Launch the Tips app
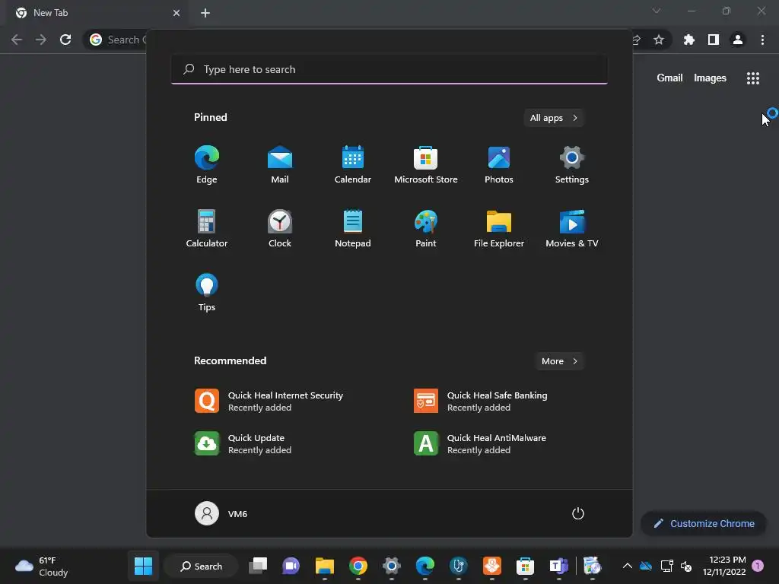779x584 pixels. point(207,293)
